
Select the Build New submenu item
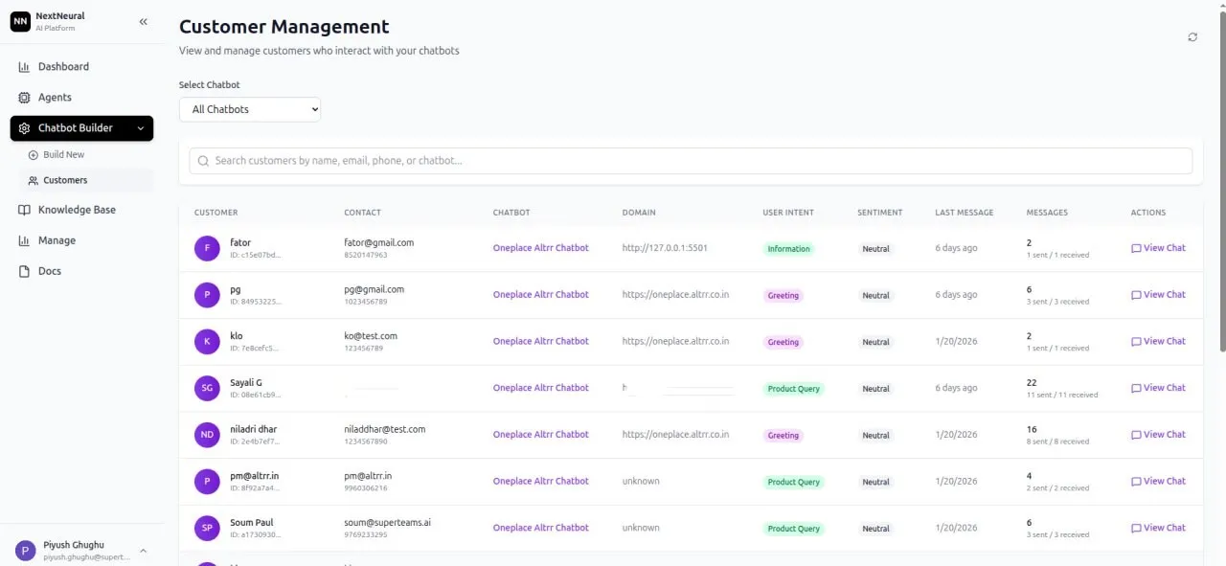pyautogui.click(x=63, y=155)
